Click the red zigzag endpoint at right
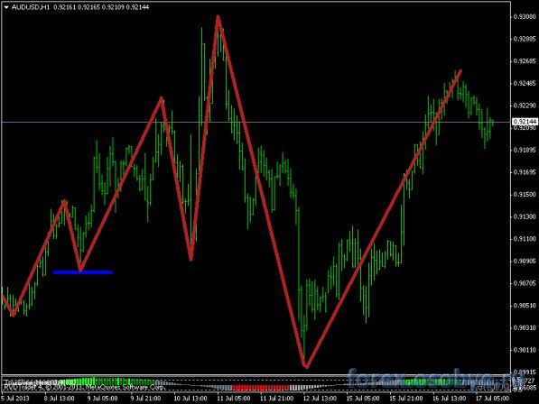This screenshot has height=404, width=539. pyautogui.click(x=460, y=71)
